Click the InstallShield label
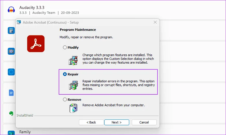This screenshot has width=226, height=135. pyautogui.click(x=25, y=115)
